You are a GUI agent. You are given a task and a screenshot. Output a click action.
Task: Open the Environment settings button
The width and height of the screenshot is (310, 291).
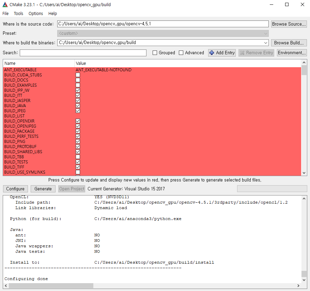292,53
